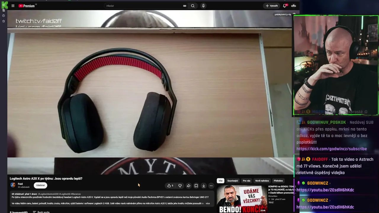Click the #LogitechAstroA20X hashtag
The image size is (379, 213).
point(48,194)
